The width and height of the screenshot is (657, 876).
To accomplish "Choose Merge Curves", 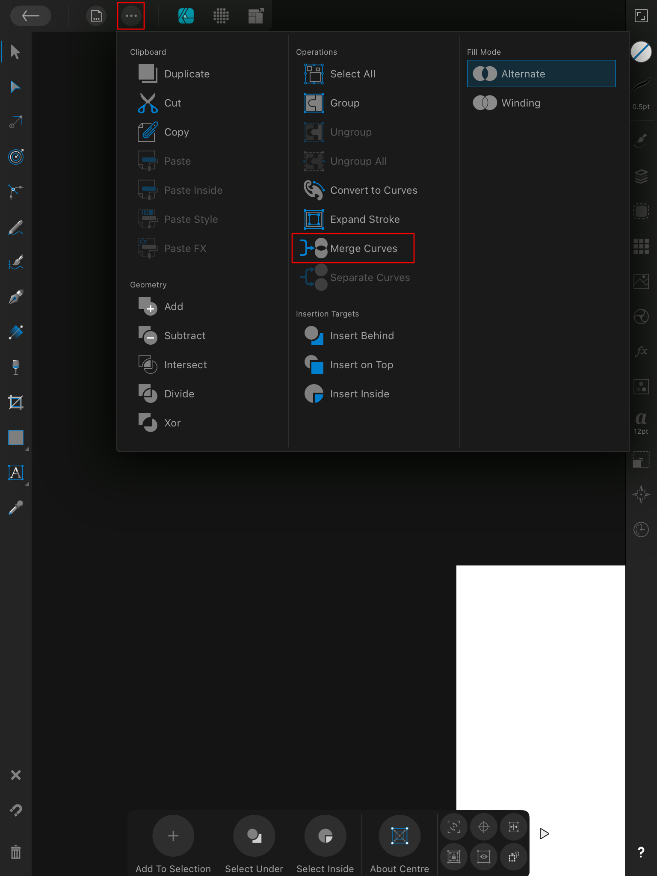I will tap(353, 248).
